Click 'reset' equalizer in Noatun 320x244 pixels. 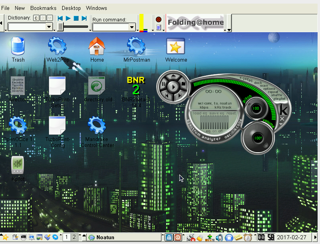[231, 113]
